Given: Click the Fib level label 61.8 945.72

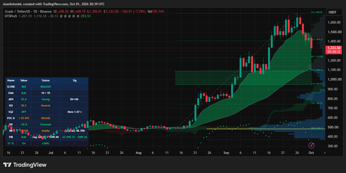Looking at the screenshot, I should pyautogui.click(x=317, y=83).
